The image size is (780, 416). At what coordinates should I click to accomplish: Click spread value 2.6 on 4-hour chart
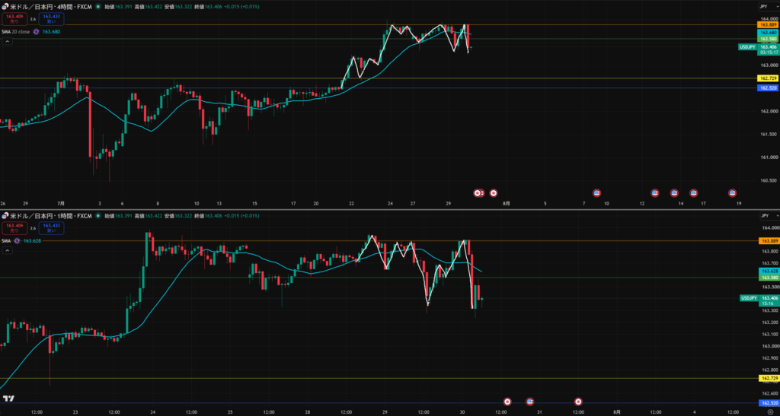pyautogui.click(x=33, y=19)
